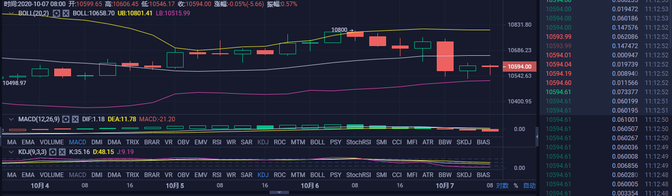The height and width of the screenshot is (196, 672).
Task: Switch KDJ panel to the WR indicator
Action: tap(231, 175)
